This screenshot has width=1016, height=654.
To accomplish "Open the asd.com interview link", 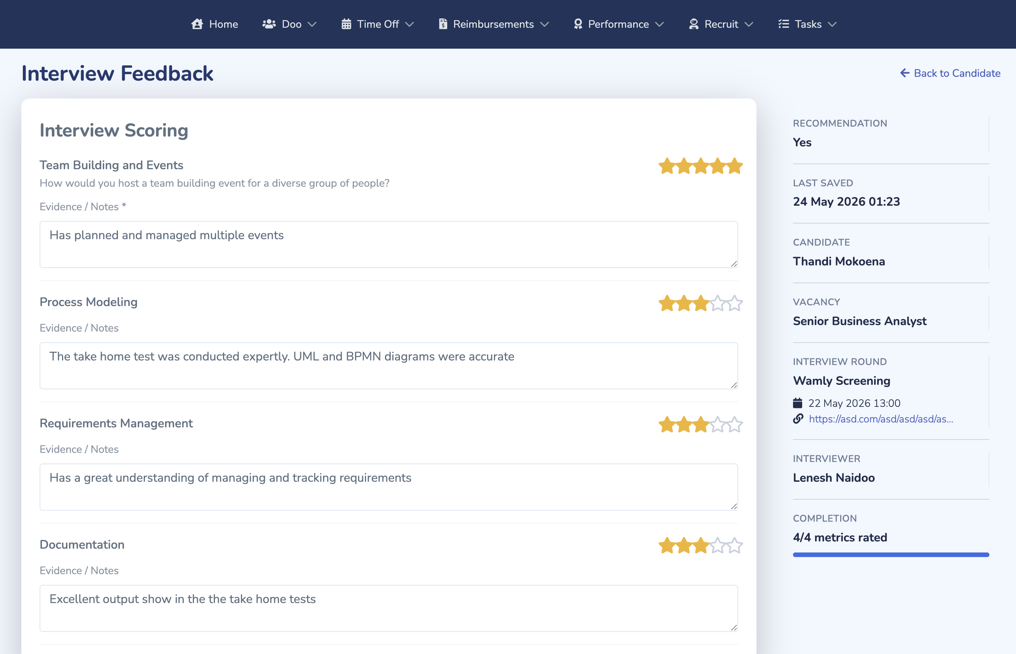I will [x=881, y=419].
